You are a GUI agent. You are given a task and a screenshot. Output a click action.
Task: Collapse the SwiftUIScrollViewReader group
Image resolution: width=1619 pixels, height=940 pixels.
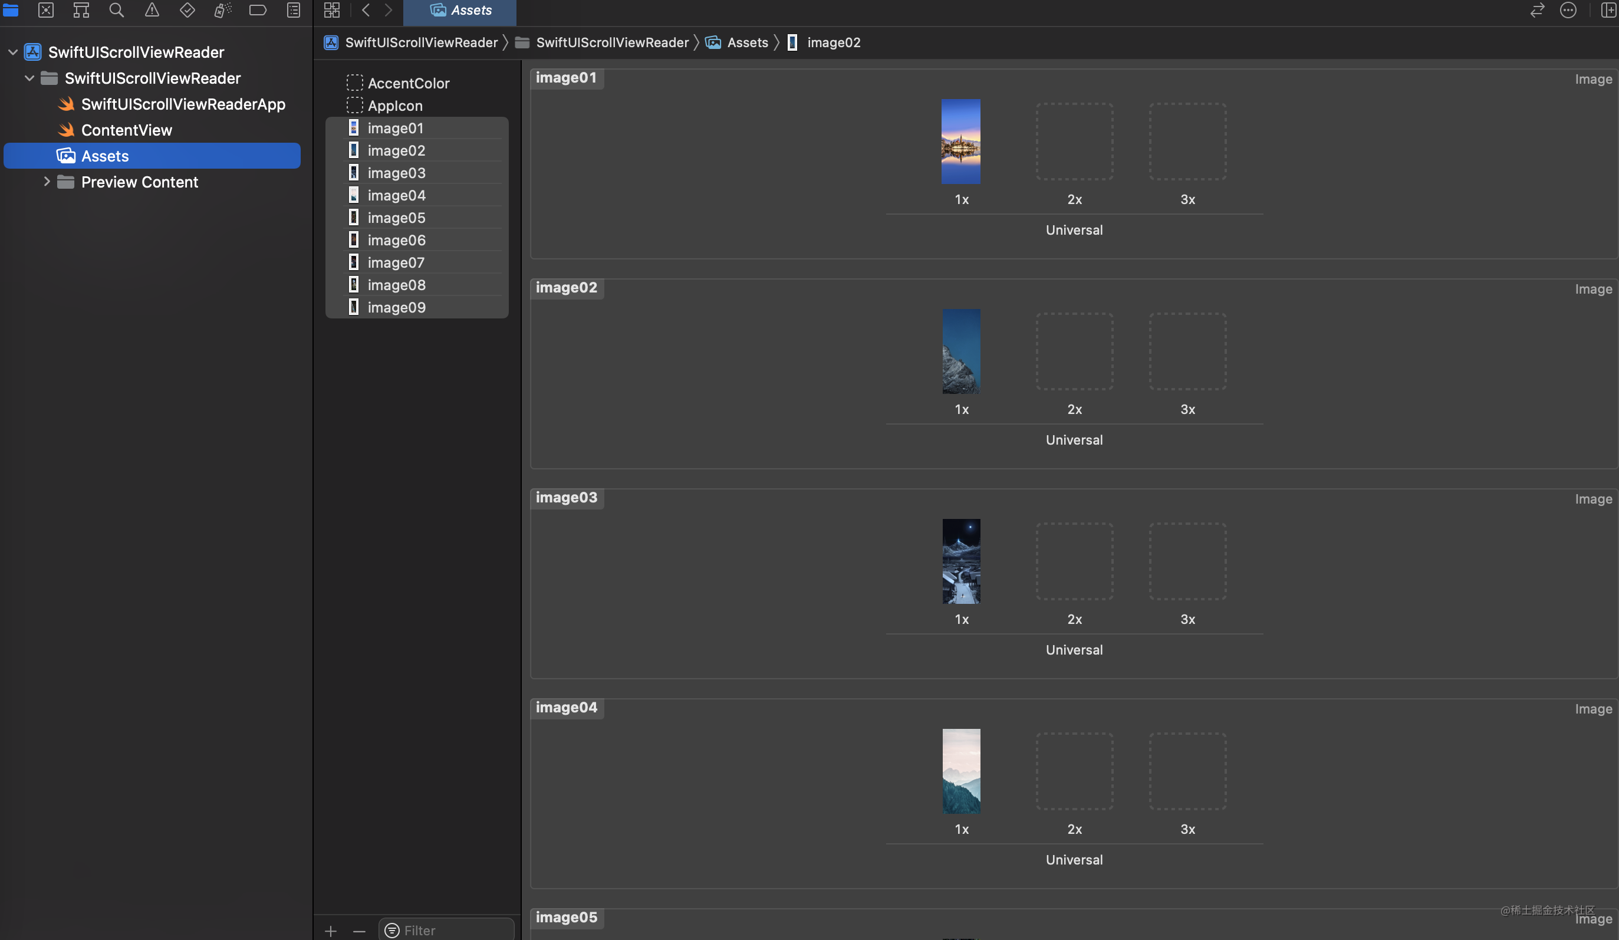click(30, 78)
